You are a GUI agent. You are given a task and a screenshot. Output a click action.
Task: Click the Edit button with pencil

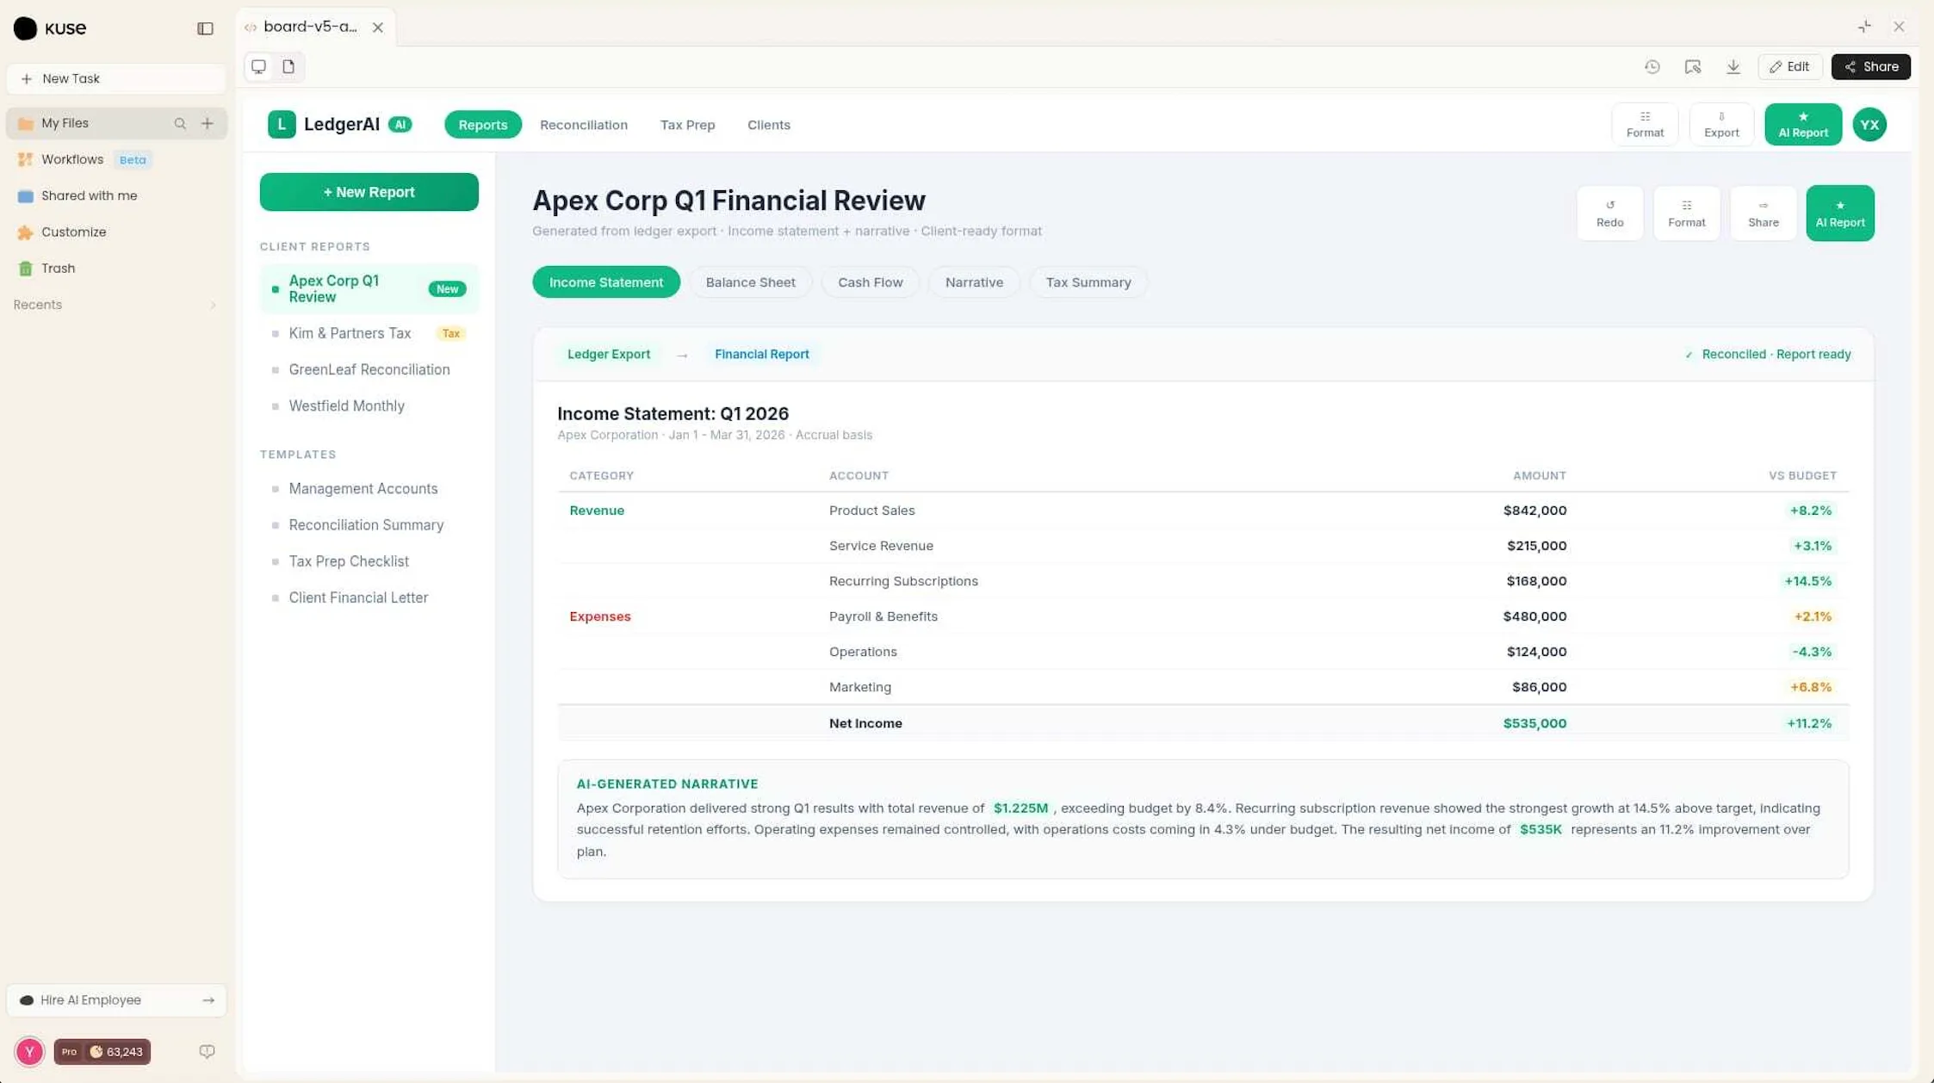[x=1789, y=66]
